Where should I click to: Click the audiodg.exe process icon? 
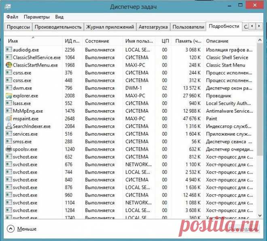pyautogui.click(x=8, y=50)
